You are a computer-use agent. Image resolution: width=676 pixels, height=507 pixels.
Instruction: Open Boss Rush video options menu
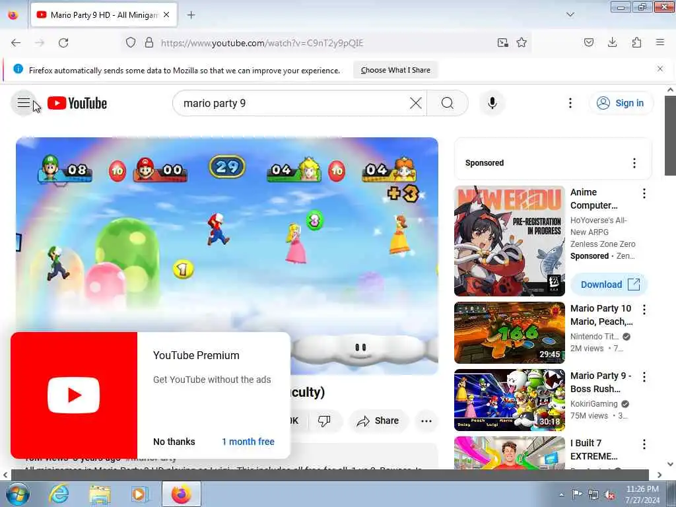[644, 377]
